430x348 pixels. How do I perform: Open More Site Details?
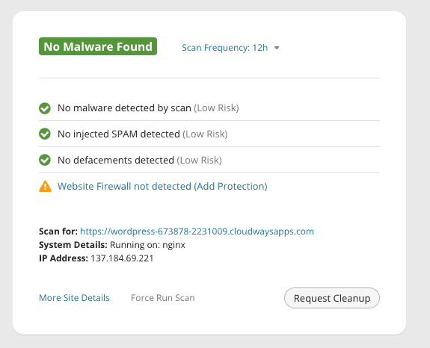pos(74,298)
